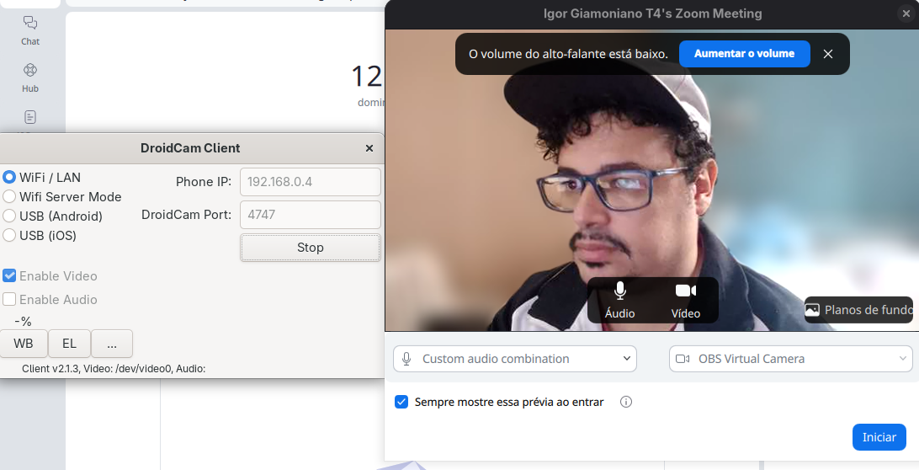Click the Client v2.1.3 status text

point(114,369)
